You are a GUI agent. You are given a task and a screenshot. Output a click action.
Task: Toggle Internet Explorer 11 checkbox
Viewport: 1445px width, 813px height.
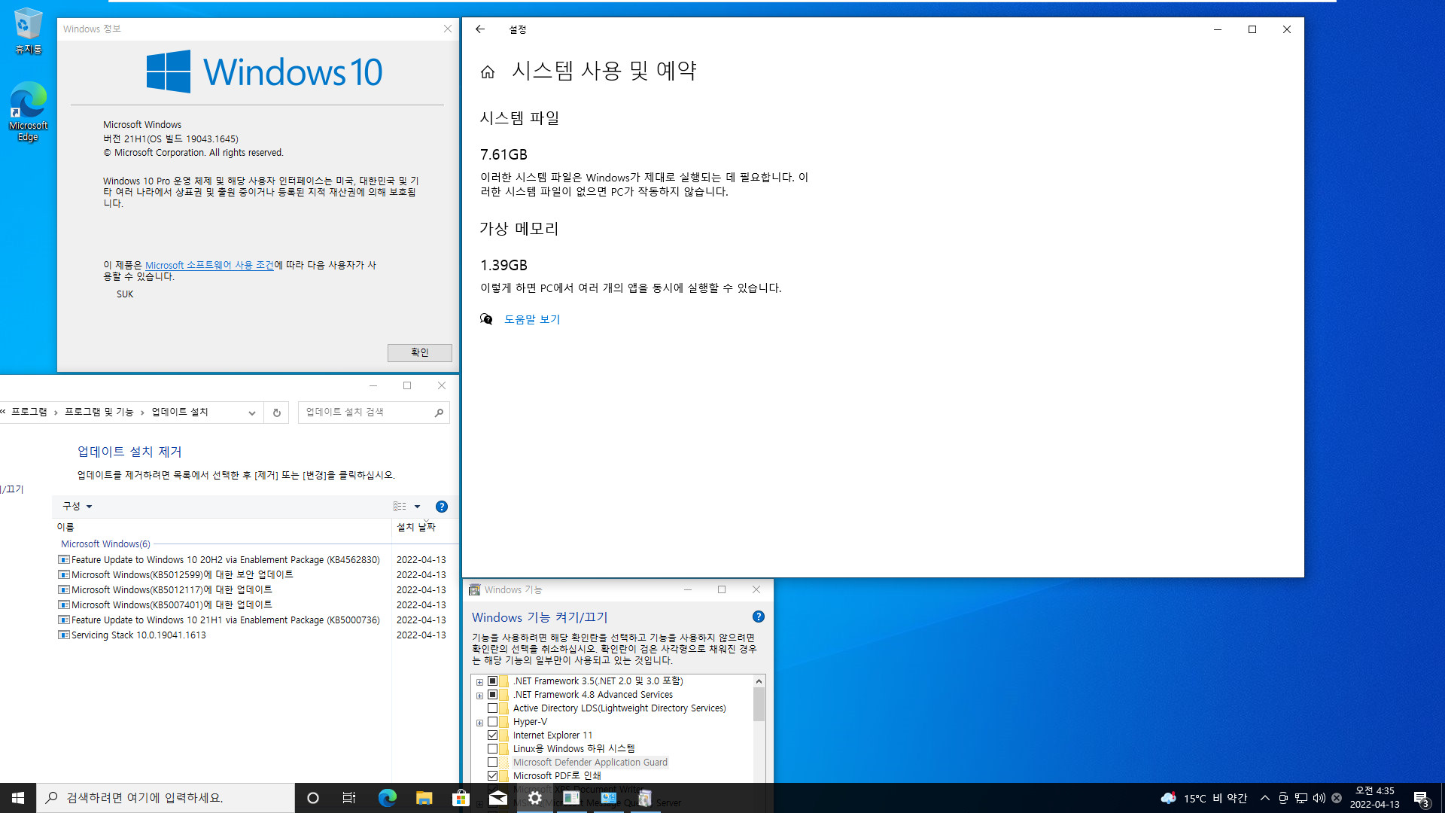tap(492, 735)
